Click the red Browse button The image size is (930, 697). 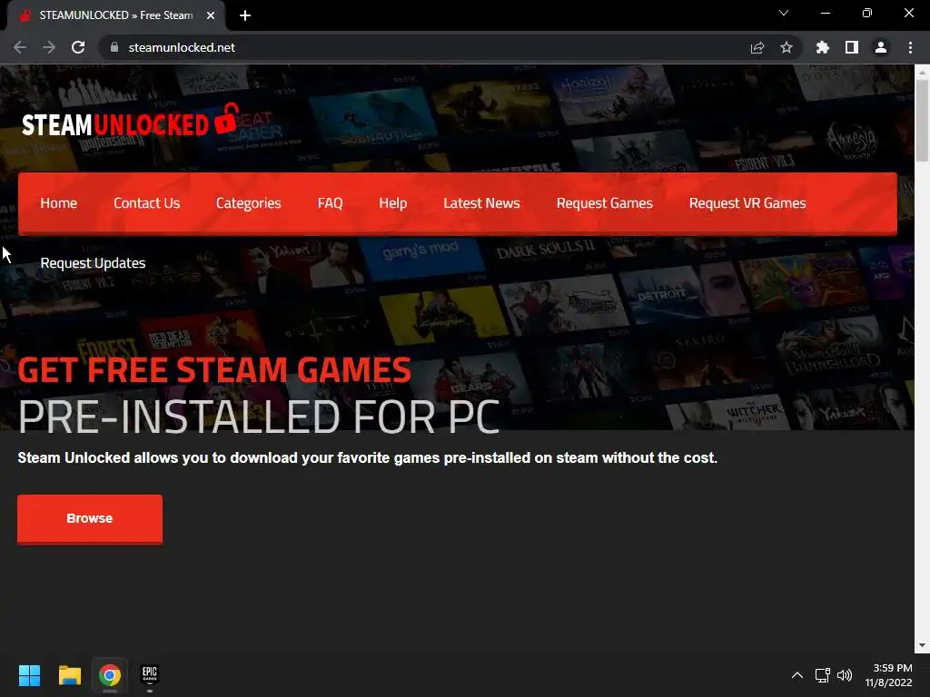pyautogui.click(x=90, y=518)
